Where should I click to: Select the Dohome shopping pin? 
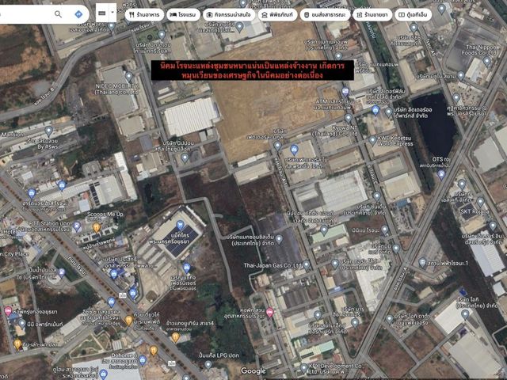tap(143, 360)
